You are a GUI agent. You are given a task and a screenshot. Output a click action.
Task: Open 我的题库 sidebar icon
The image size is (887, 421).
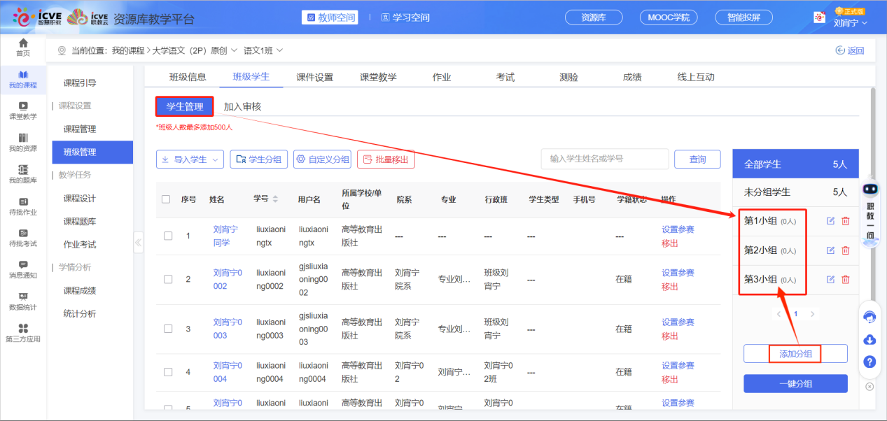point(23,174)
